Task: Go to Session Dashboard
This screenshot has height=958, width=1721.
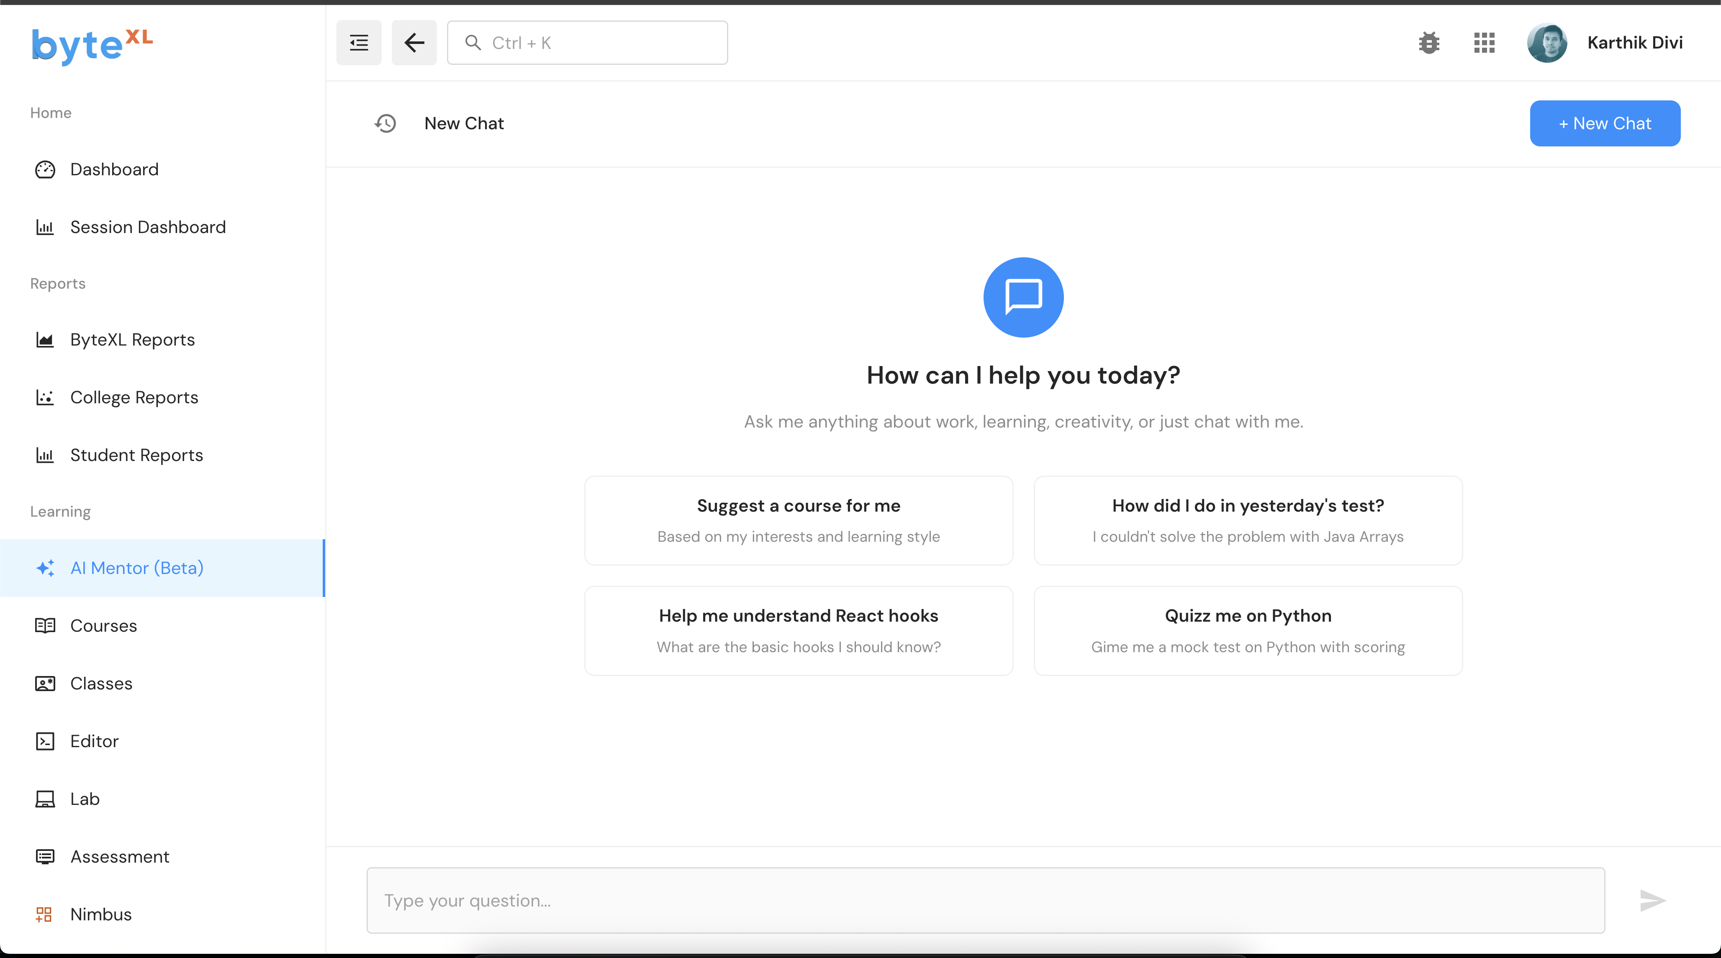Action: pyautogui.click(x=148, y=227)
